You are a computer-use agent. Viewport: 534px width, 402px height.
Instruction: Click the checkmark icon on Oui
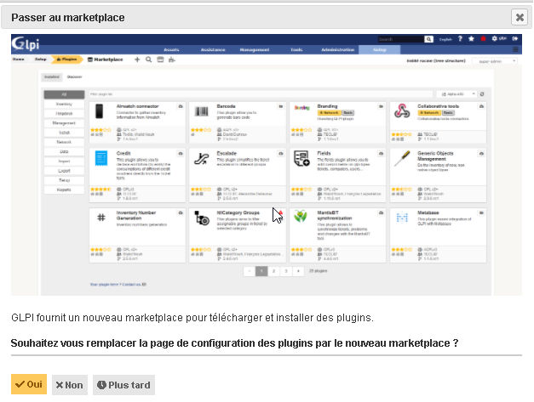click(x=20, y=384)
